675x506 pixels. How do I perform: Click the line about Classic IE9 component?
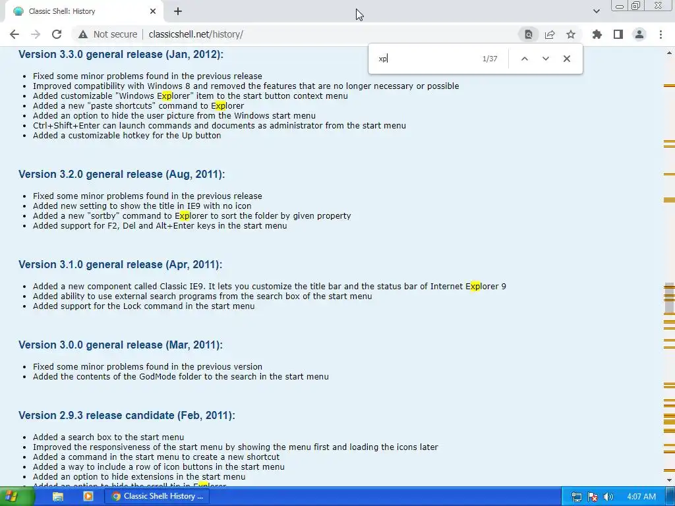pos(270,286)
